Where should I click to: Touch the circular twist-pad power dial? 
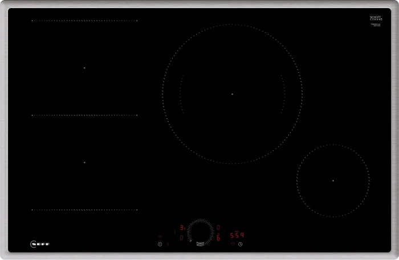[x=201, y=232]
